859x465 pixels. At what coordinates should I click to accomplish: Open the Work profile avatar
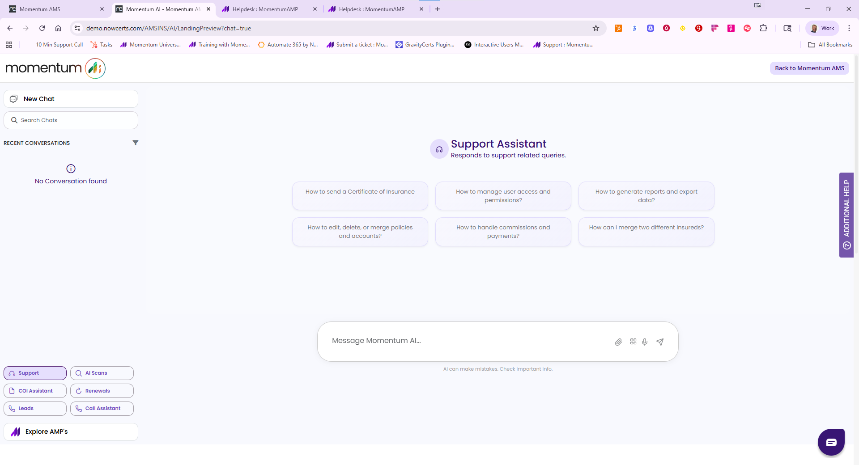[x=822, y=28]
